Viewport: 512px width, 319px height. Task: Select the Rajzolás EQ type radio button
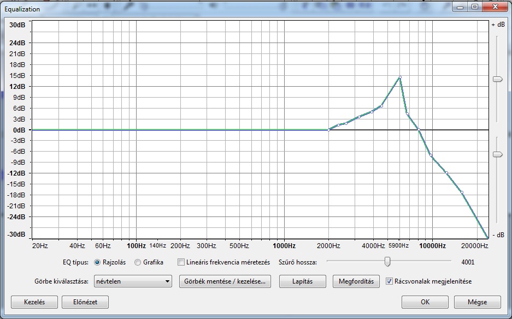click(x=98, y=262)
